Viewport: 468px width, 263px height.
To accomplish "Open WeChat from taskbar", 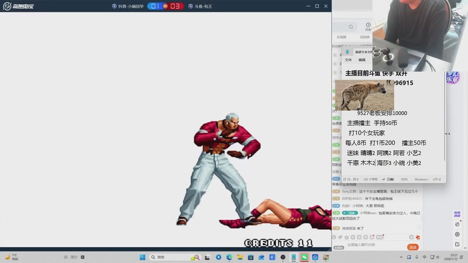I will tap(304, 257).
